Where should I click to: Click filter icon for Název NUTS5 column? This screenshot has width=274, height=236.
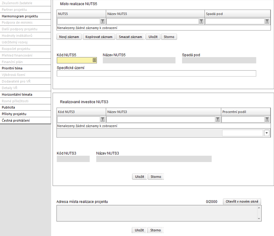tap(202, 21)
